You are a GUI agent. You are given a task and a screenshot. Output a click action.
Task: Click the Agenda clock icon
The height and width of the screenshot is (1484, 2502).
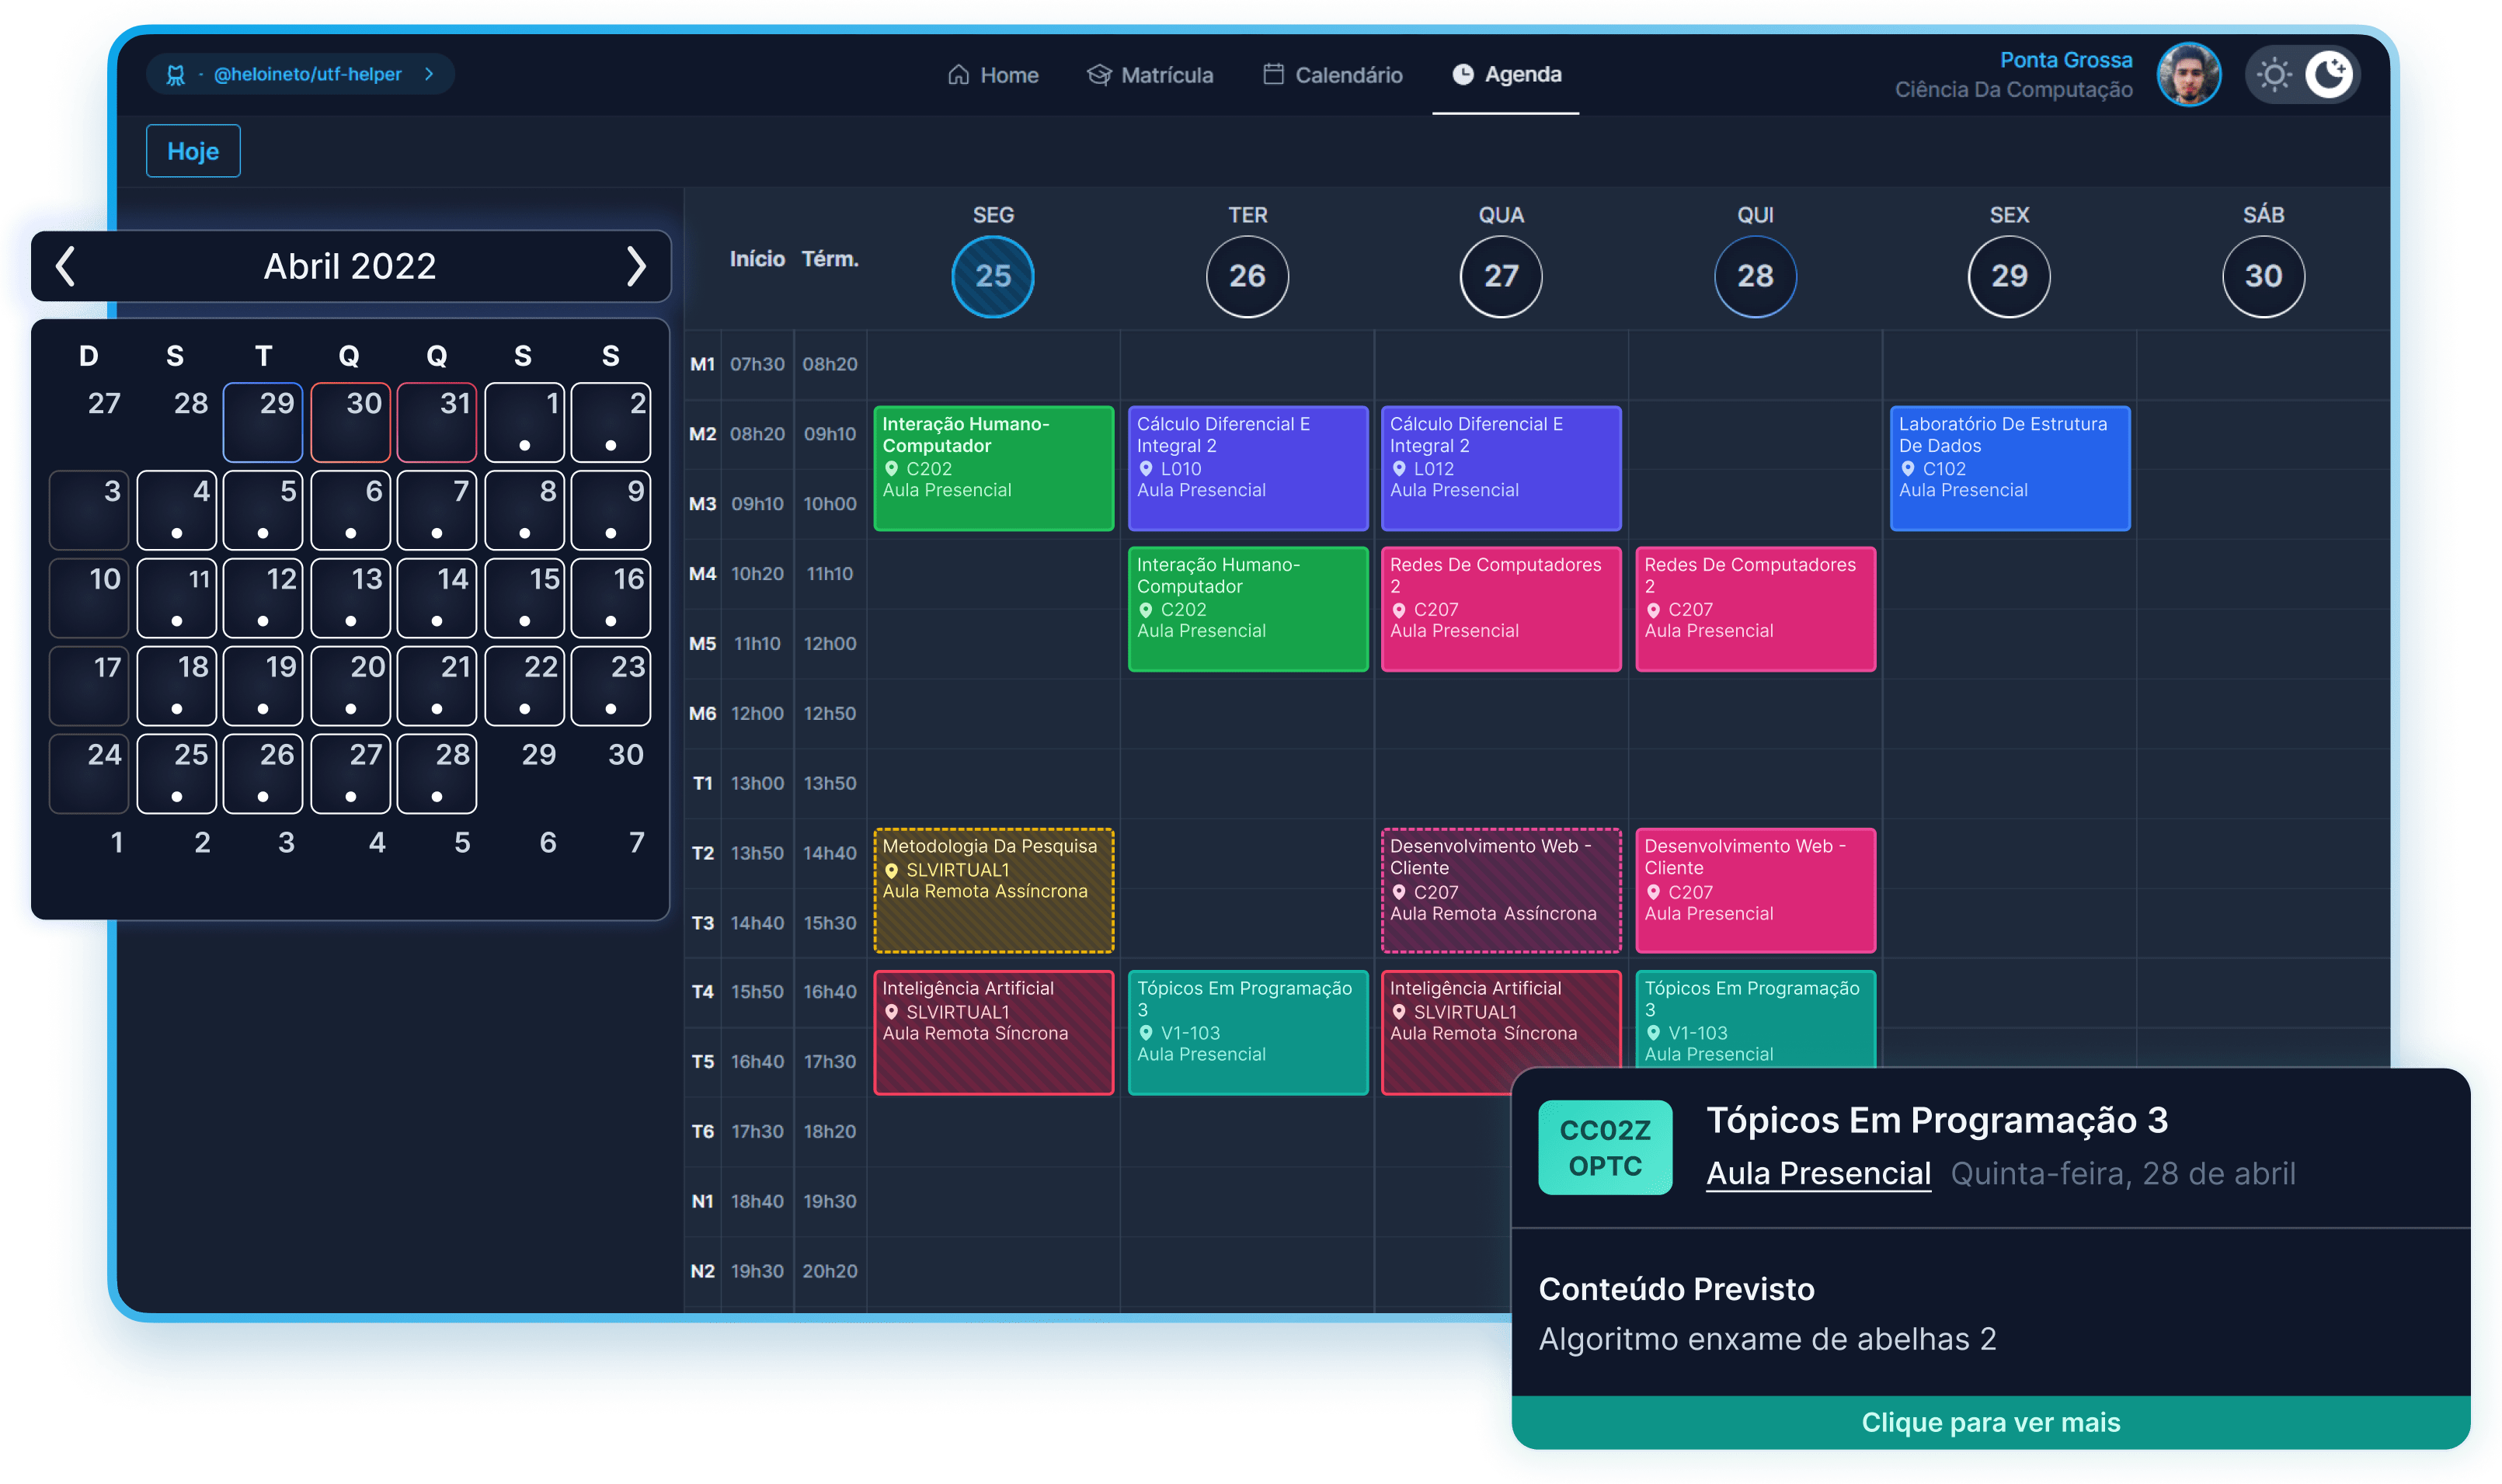(x=1462, y=75)
